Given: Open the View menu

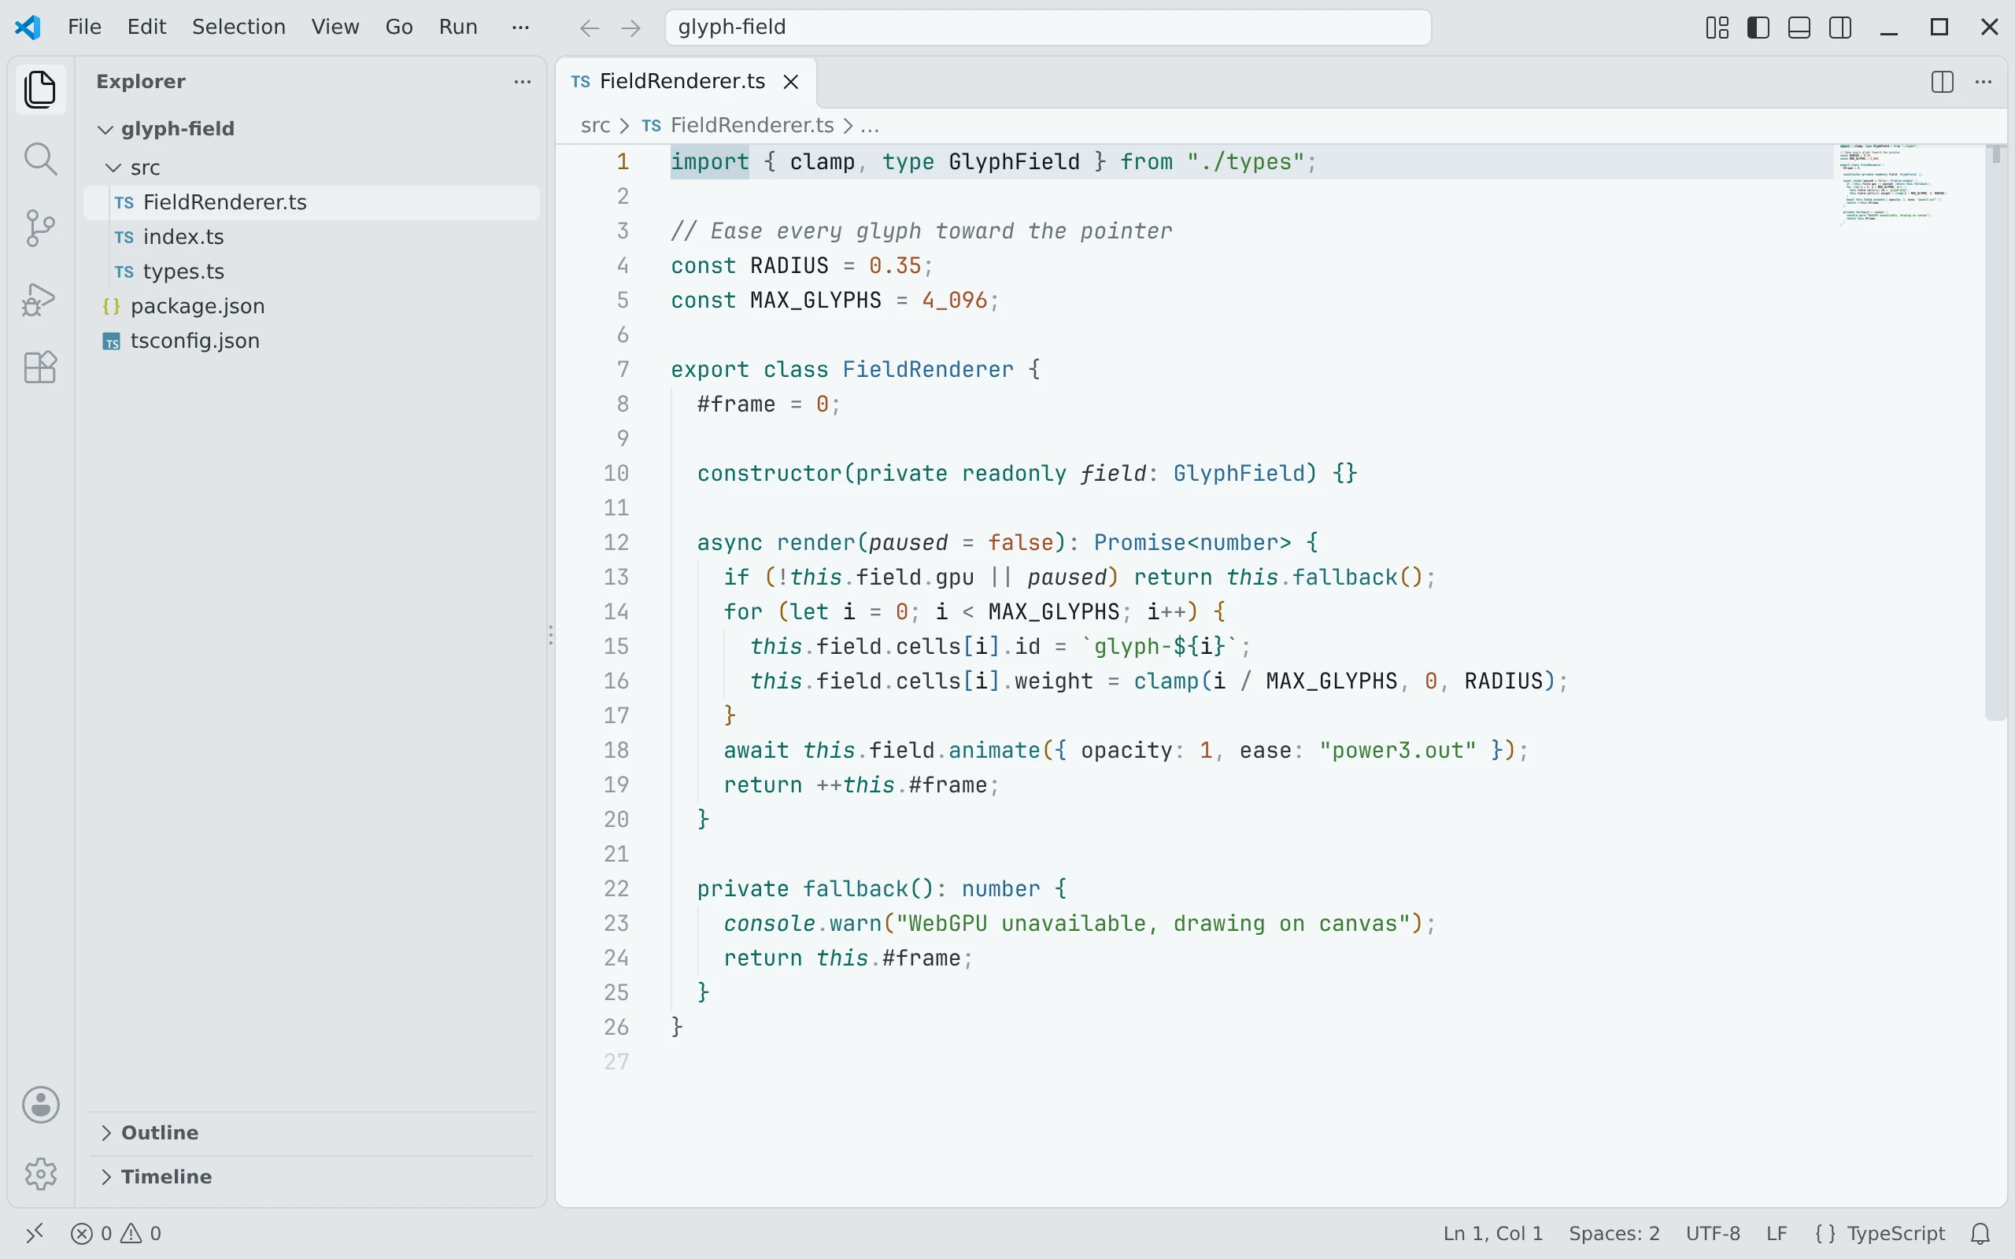Looking at the screenshot, I should (x=335, y=28).
